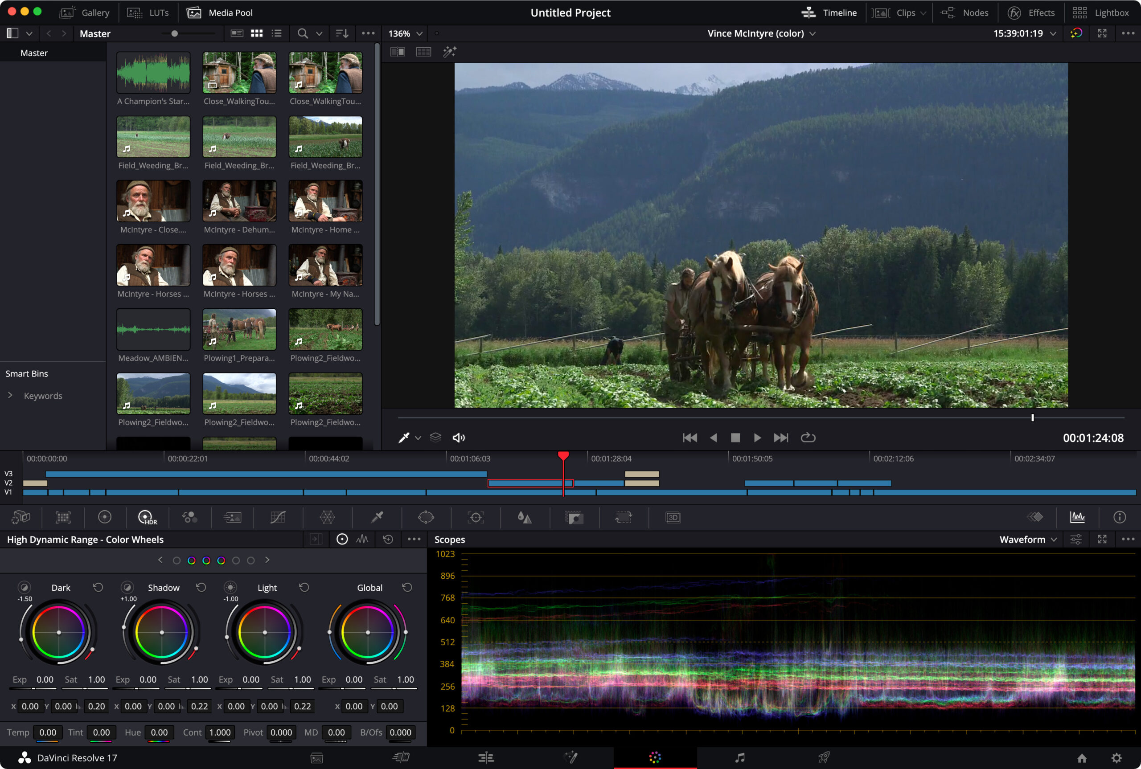
Task: Open the Tracker palette
Action: (x=475, y=517)
